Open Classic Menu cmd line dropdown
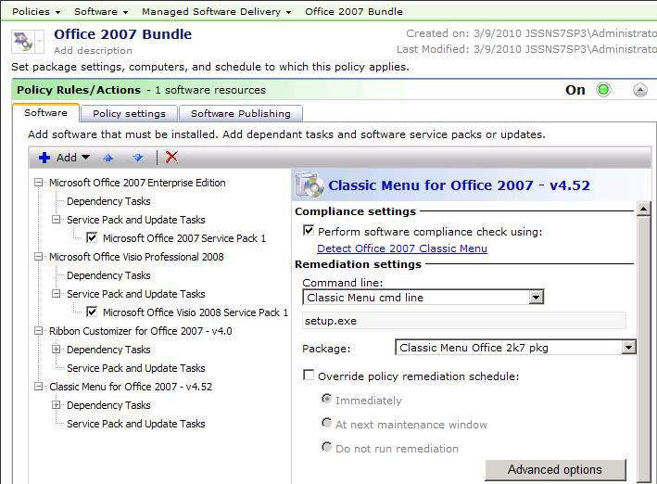The image size is (657, 484). tap(536, 298)
